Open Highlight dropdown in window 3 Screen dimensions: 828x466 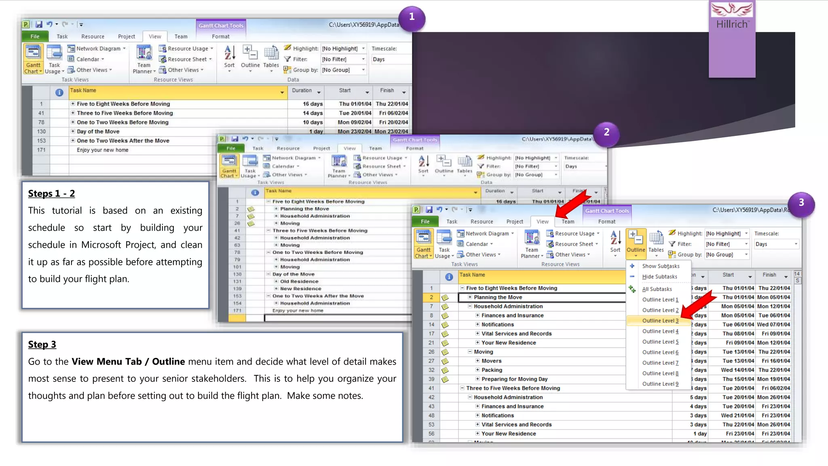point(746,233)
